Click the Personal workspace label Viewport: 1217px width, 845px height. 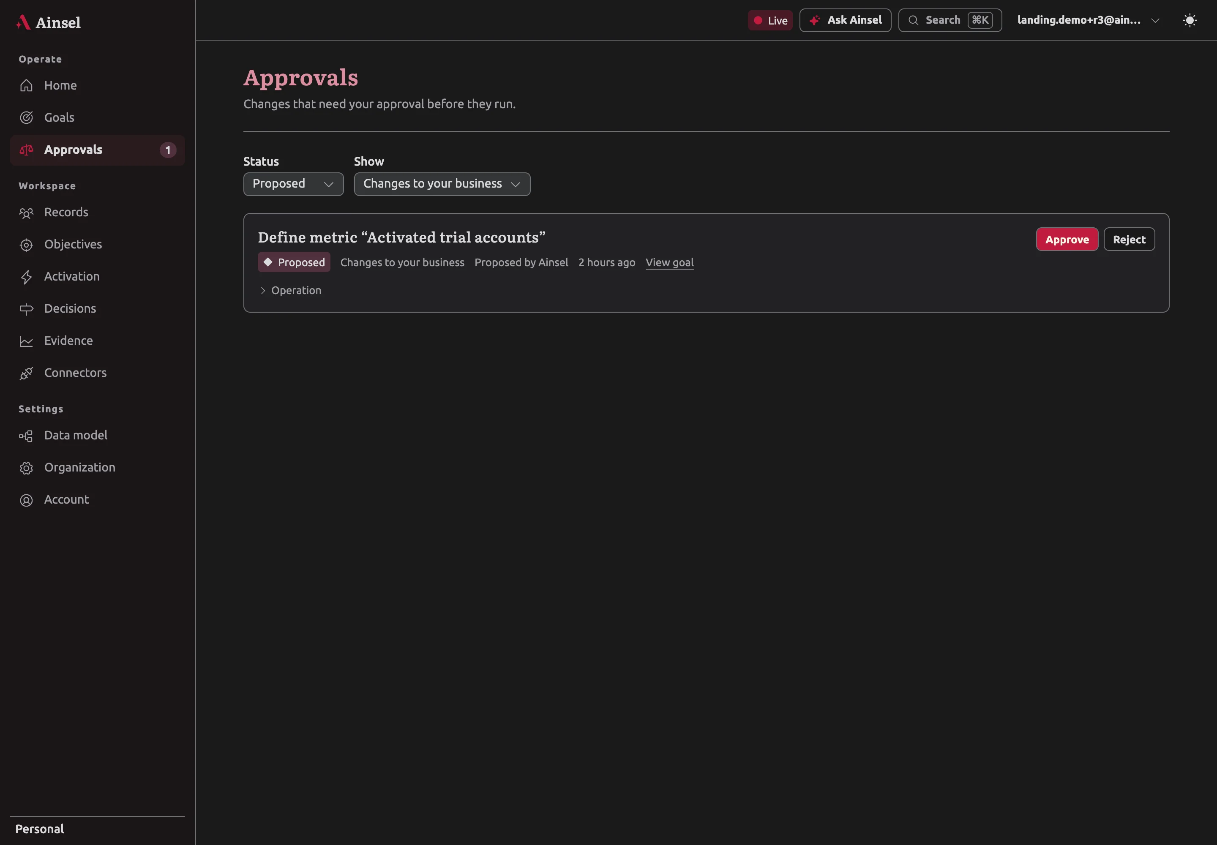click(40, 829)
